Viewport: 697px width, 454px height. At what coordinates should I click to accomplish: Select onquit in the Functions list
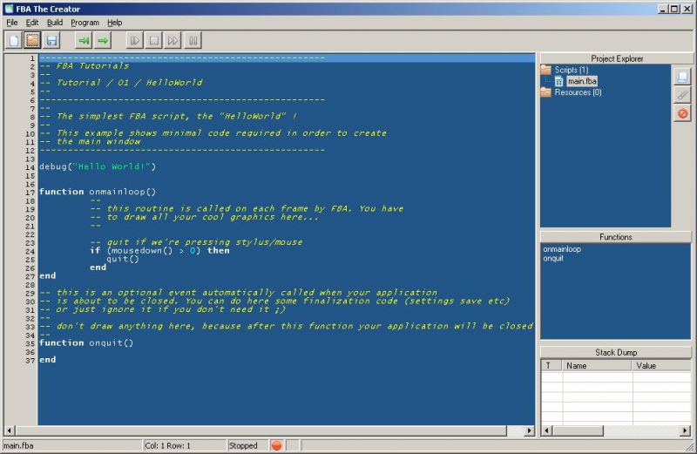click(553, 258)
